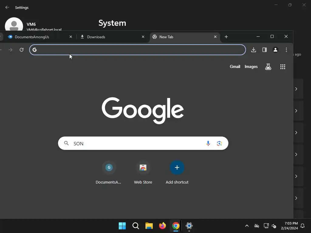
Task: Close the New Tab tab
Action: coord(215,37)
